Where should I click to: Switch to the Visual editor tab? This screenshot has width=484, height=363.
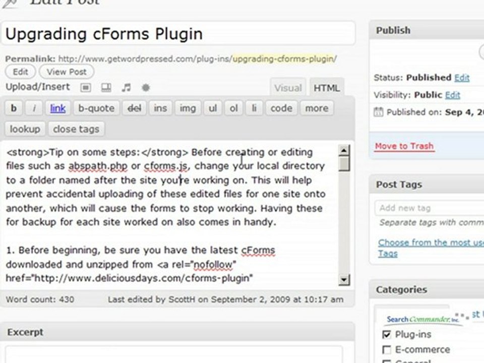click(288, 88)
